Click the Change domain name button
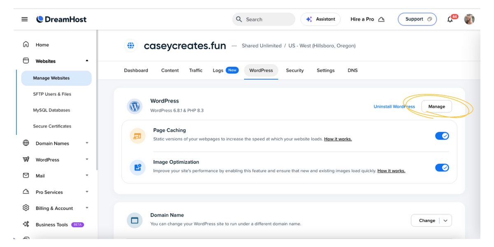The image size is (494, 247). coord(427,221)
